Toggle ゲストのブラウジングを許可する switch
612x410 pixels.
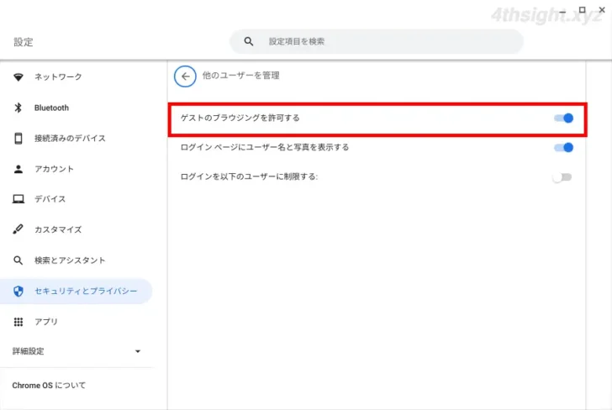[563, 118]
